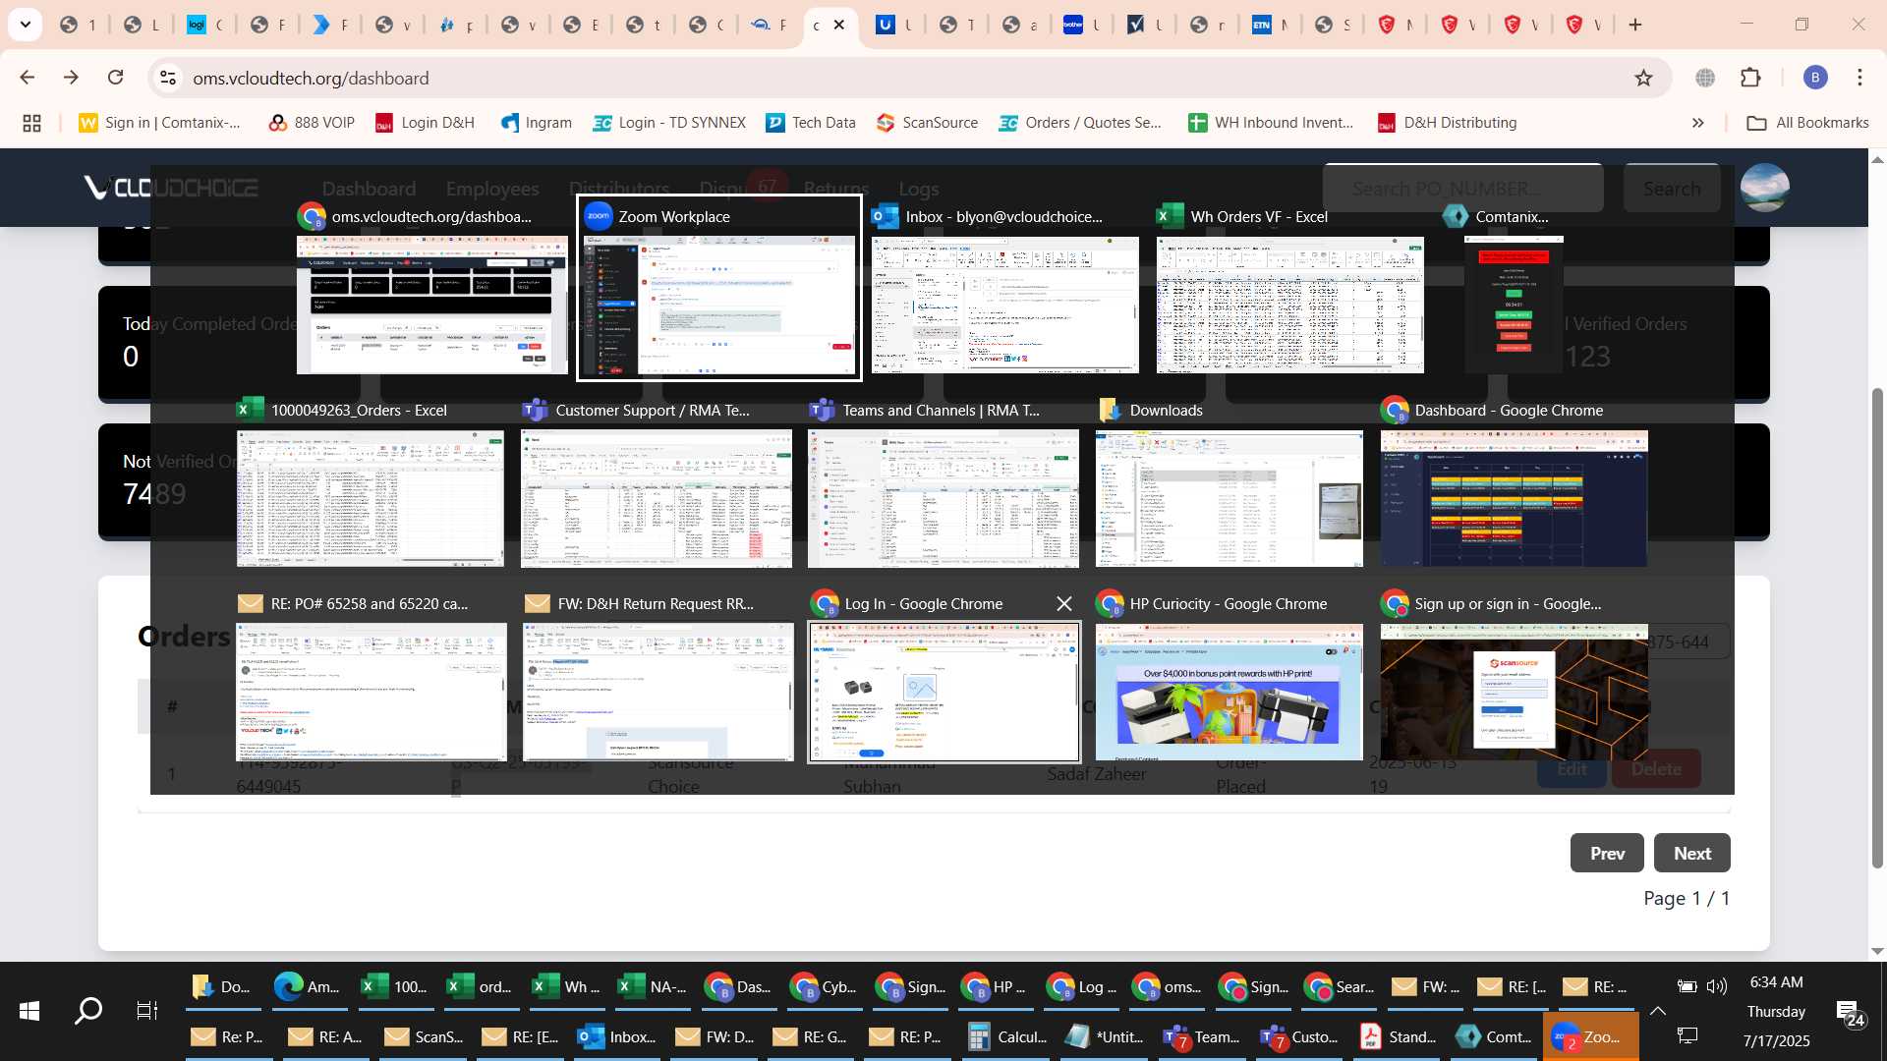Viewport: 1887px width, 1061px height.
Task: Open the user avatar in dashboard header
Action: pos(1765,188)
